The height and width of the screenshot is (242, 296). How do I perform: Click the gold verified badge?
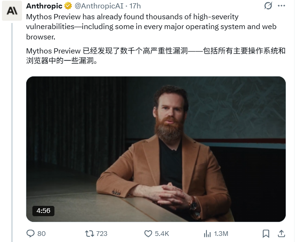(68, 6)
